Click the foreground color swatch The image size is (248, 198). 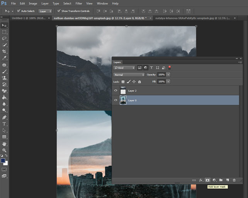tap(3, 161)
